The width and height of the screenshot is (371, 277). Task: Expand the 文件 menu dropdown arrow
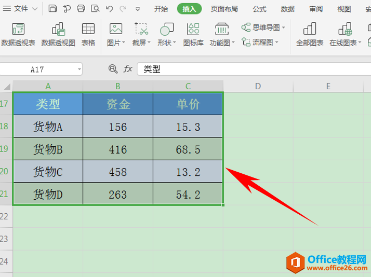(x=35, y=9)
